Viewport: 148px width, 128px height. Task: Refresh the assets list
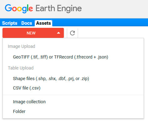tap(72, 33)
